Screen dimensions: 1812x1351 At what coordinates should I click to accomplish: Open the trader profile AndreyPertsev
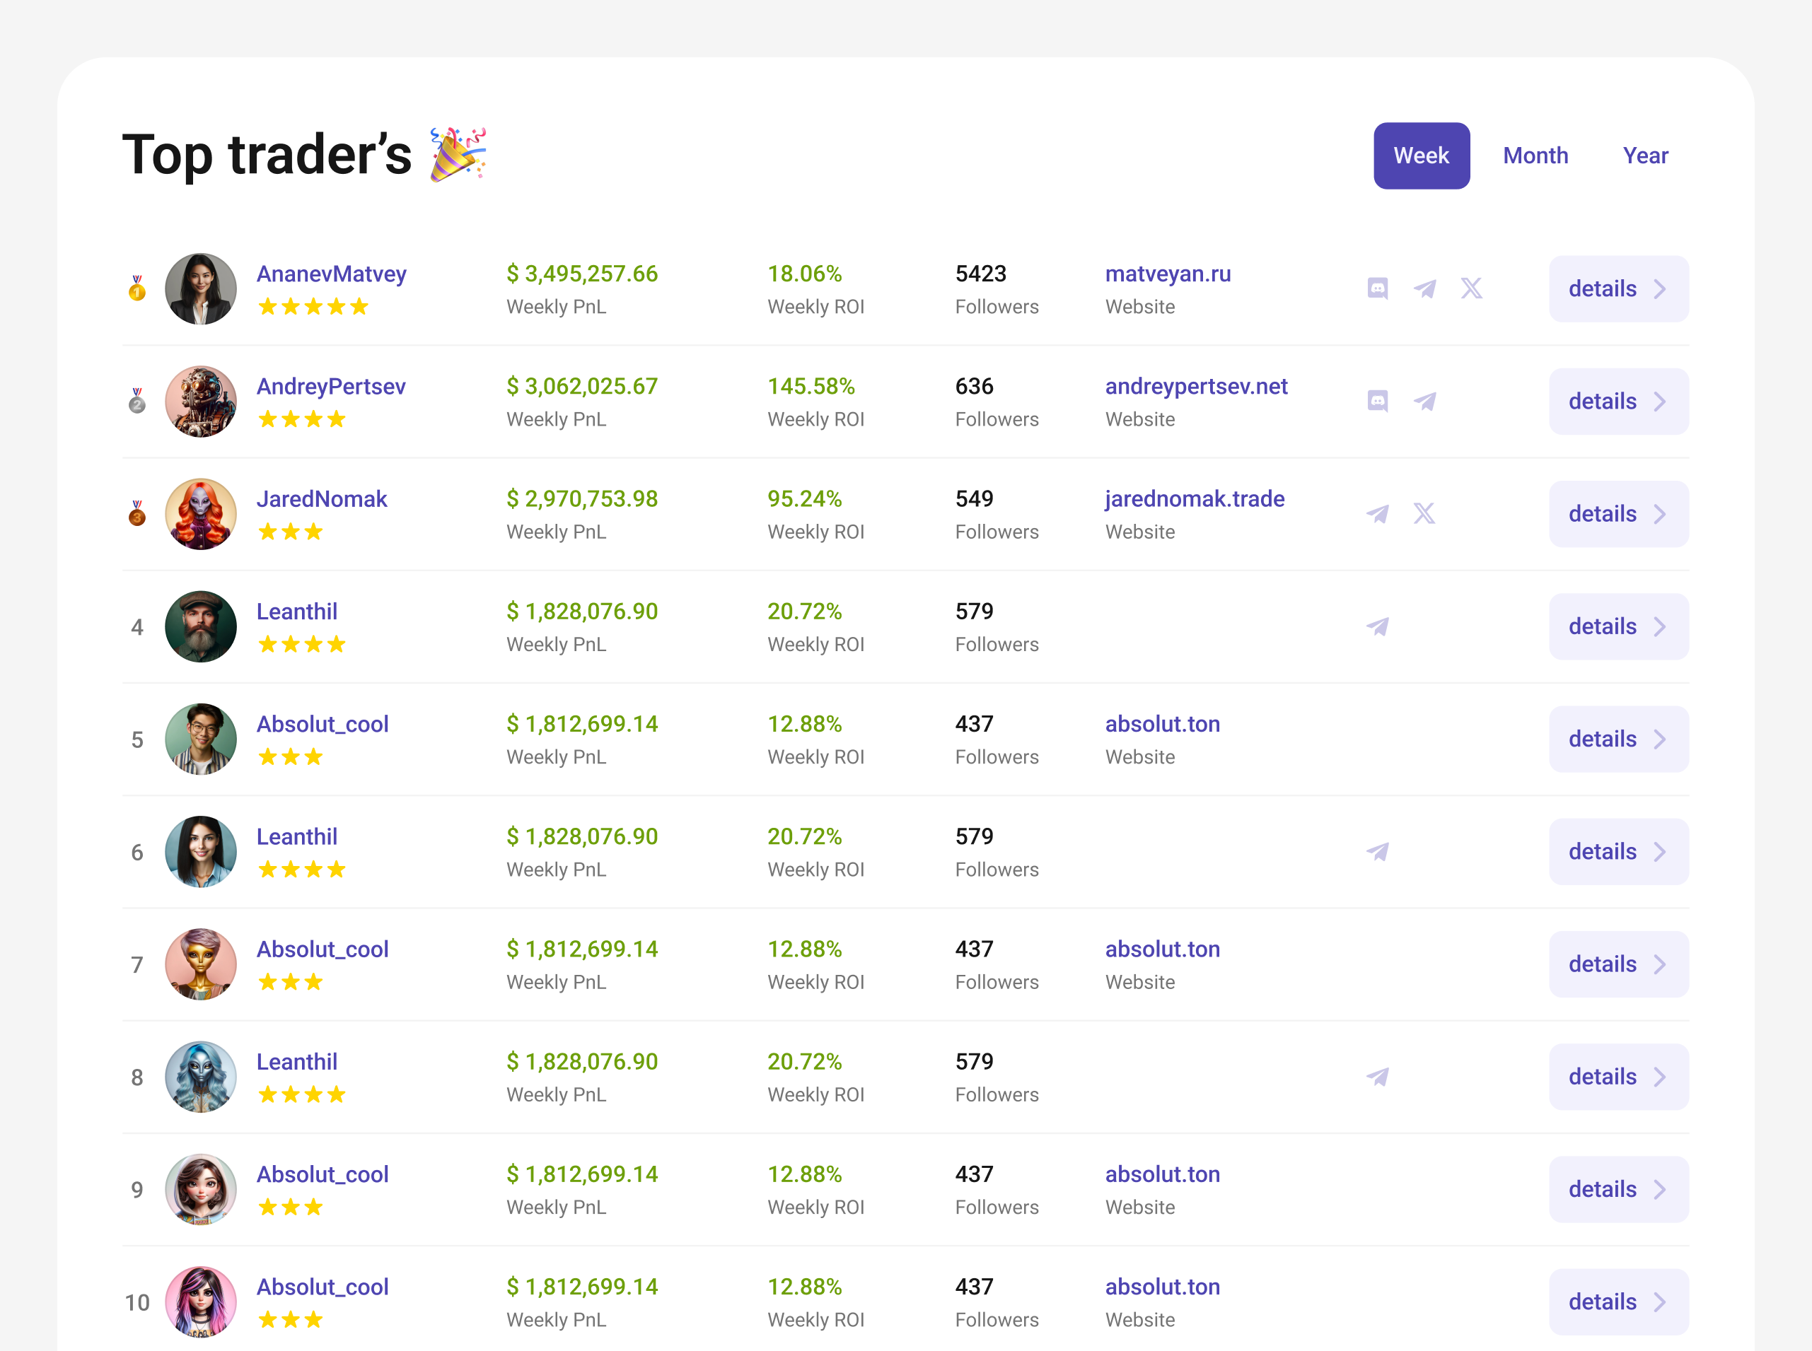coord(330,386)
